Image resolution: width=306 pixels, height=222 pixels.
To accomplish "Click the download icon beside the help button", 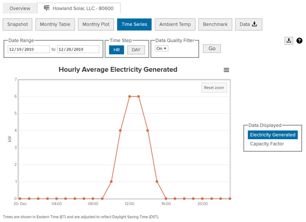I will point(289,41).
